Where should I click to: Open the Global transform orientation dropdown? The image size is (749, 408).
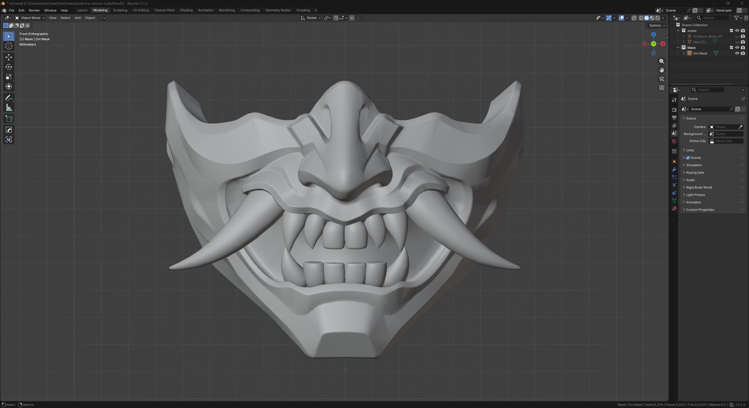click(311, 17)
